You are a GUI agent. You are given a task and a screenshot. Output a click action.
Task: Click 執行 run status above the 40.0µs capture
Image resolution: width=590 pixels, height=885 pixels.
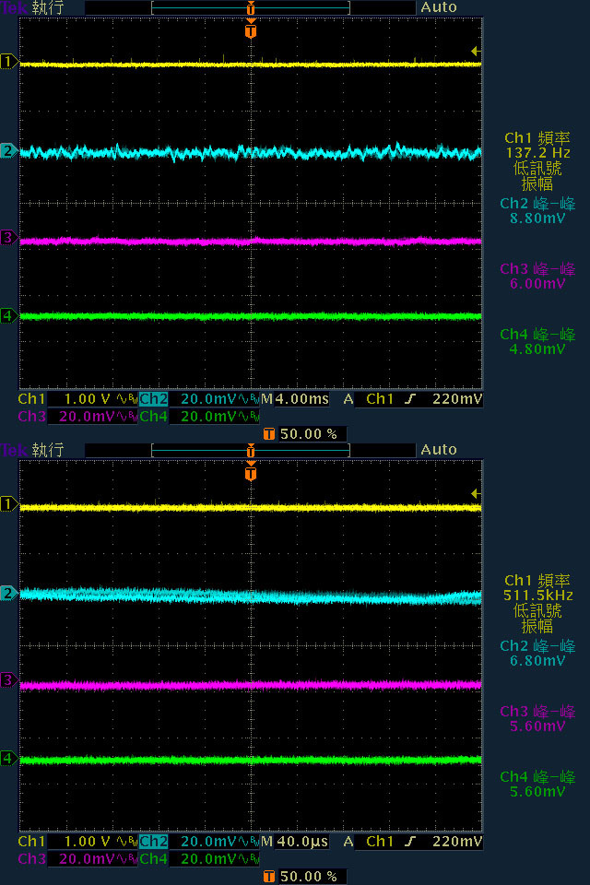(48, 451)
